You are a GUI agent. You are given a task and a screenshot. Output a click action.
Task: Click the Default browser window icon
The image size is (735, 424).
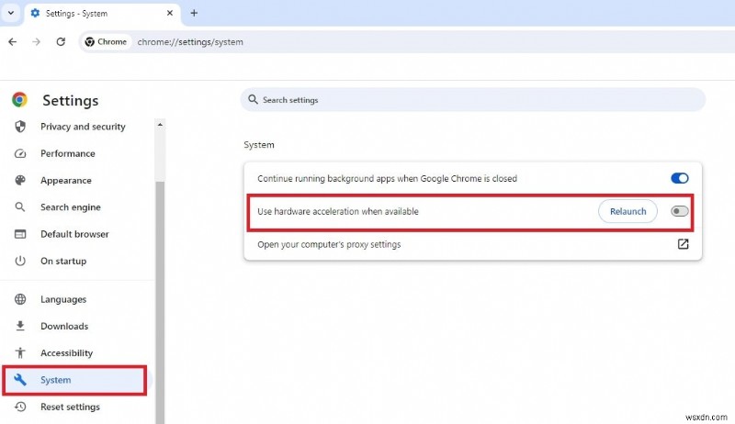(20, 234)
